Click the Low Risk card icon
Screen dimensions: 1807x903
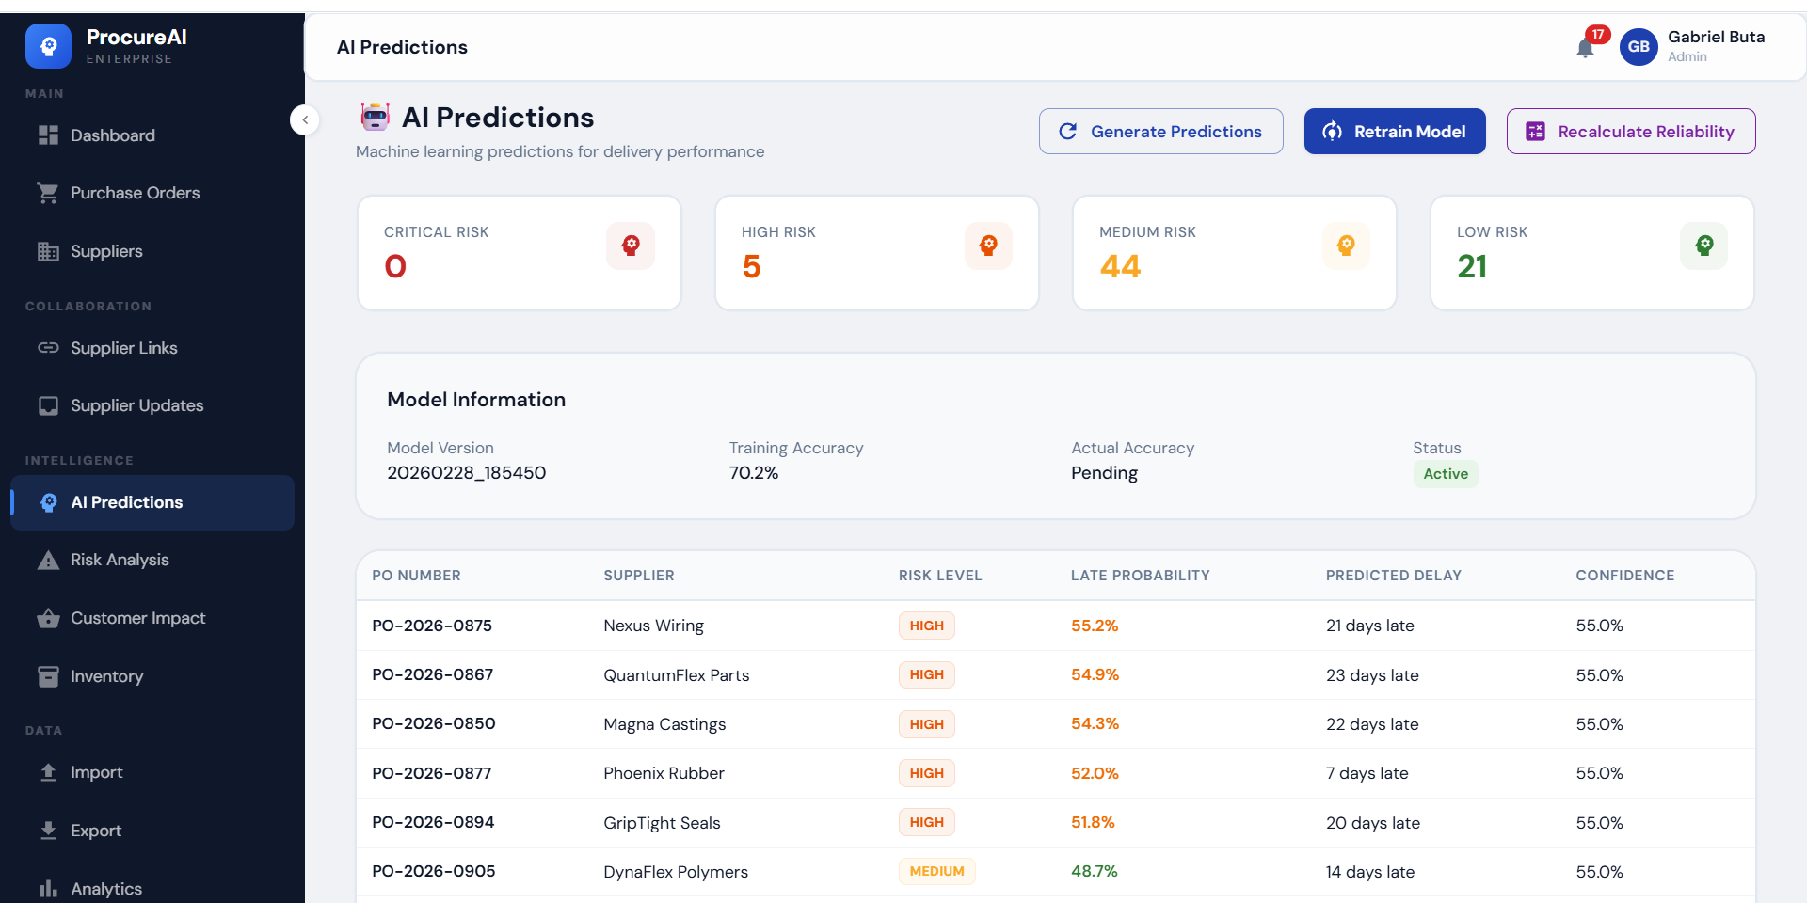pyautogui.click(x=1703, y=246)
